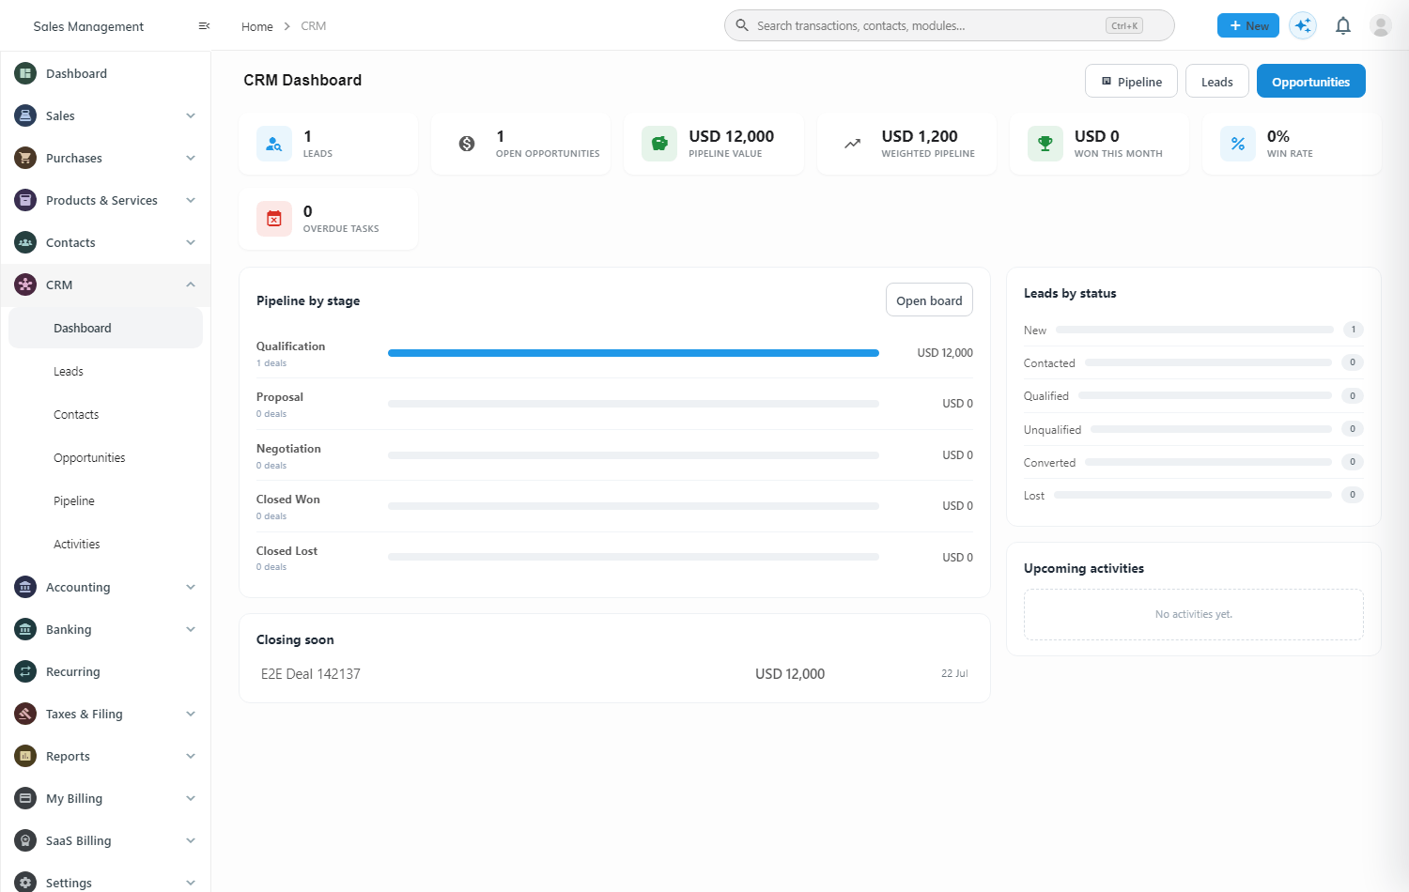Click the New leads status bar
Image resolution: width=1409 pixels, height=892 pixels.
[x=1195, y=330]
